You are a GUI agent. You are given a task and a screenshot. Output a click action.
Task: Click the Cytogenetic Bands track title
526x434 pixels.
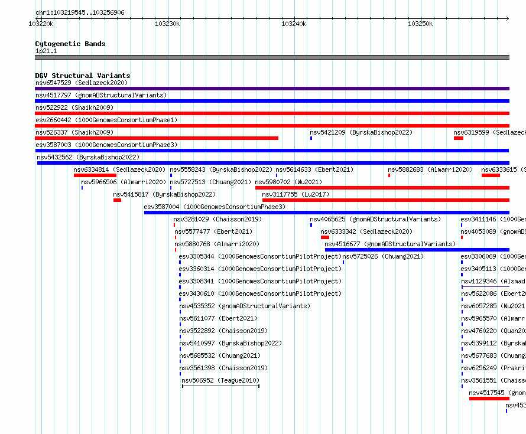(70, 44)
